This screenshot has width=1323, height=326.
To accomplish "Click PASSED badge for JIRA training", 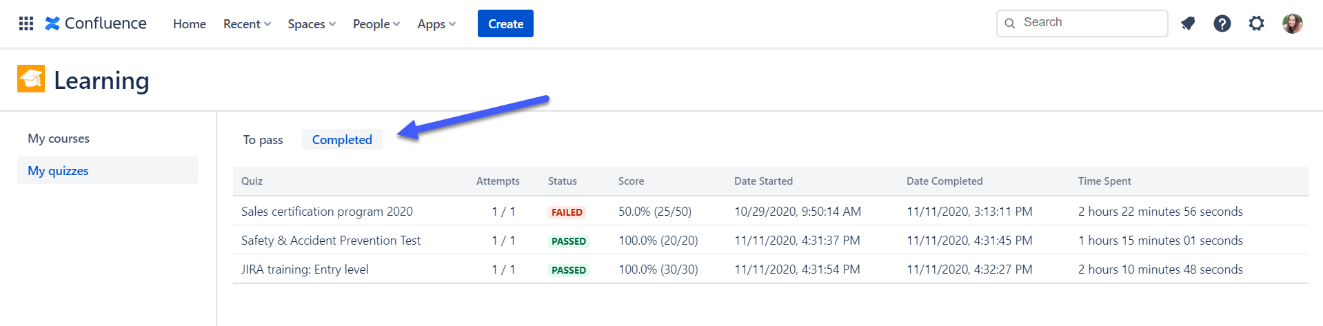I will 569,270.
